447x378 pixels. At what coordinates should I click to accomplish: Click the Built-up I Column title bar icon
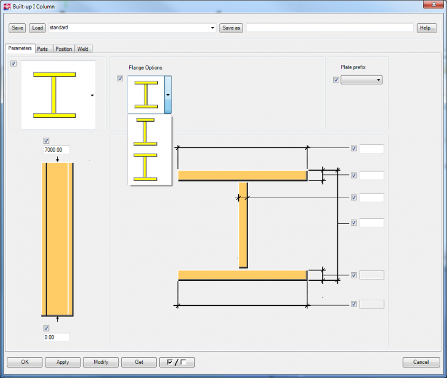click(7, 6)
